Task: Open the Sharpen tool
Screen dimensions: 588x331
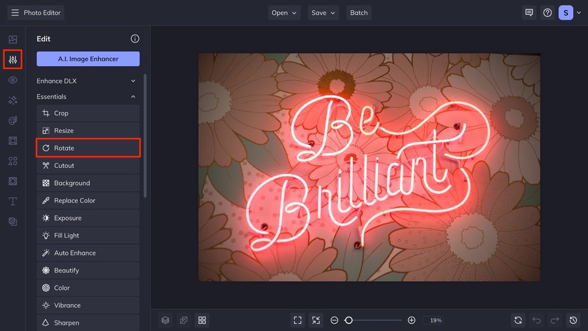Action: click(x=88, y=323)
